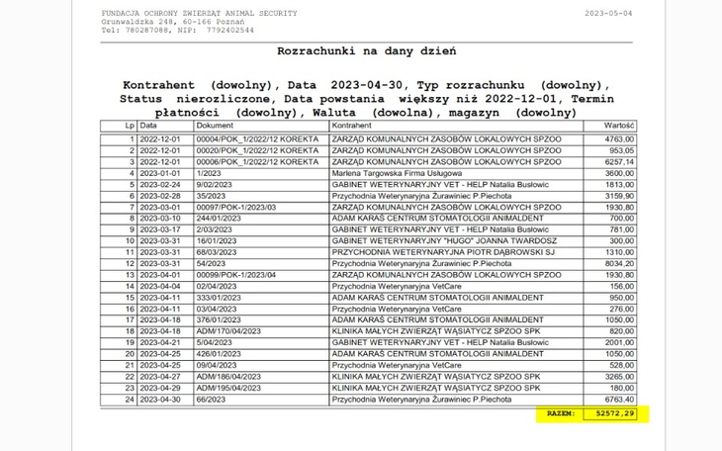Screen dimensions: 722x451
Task: Select the value 6257,14 in Wartość column
Action: 619,161
